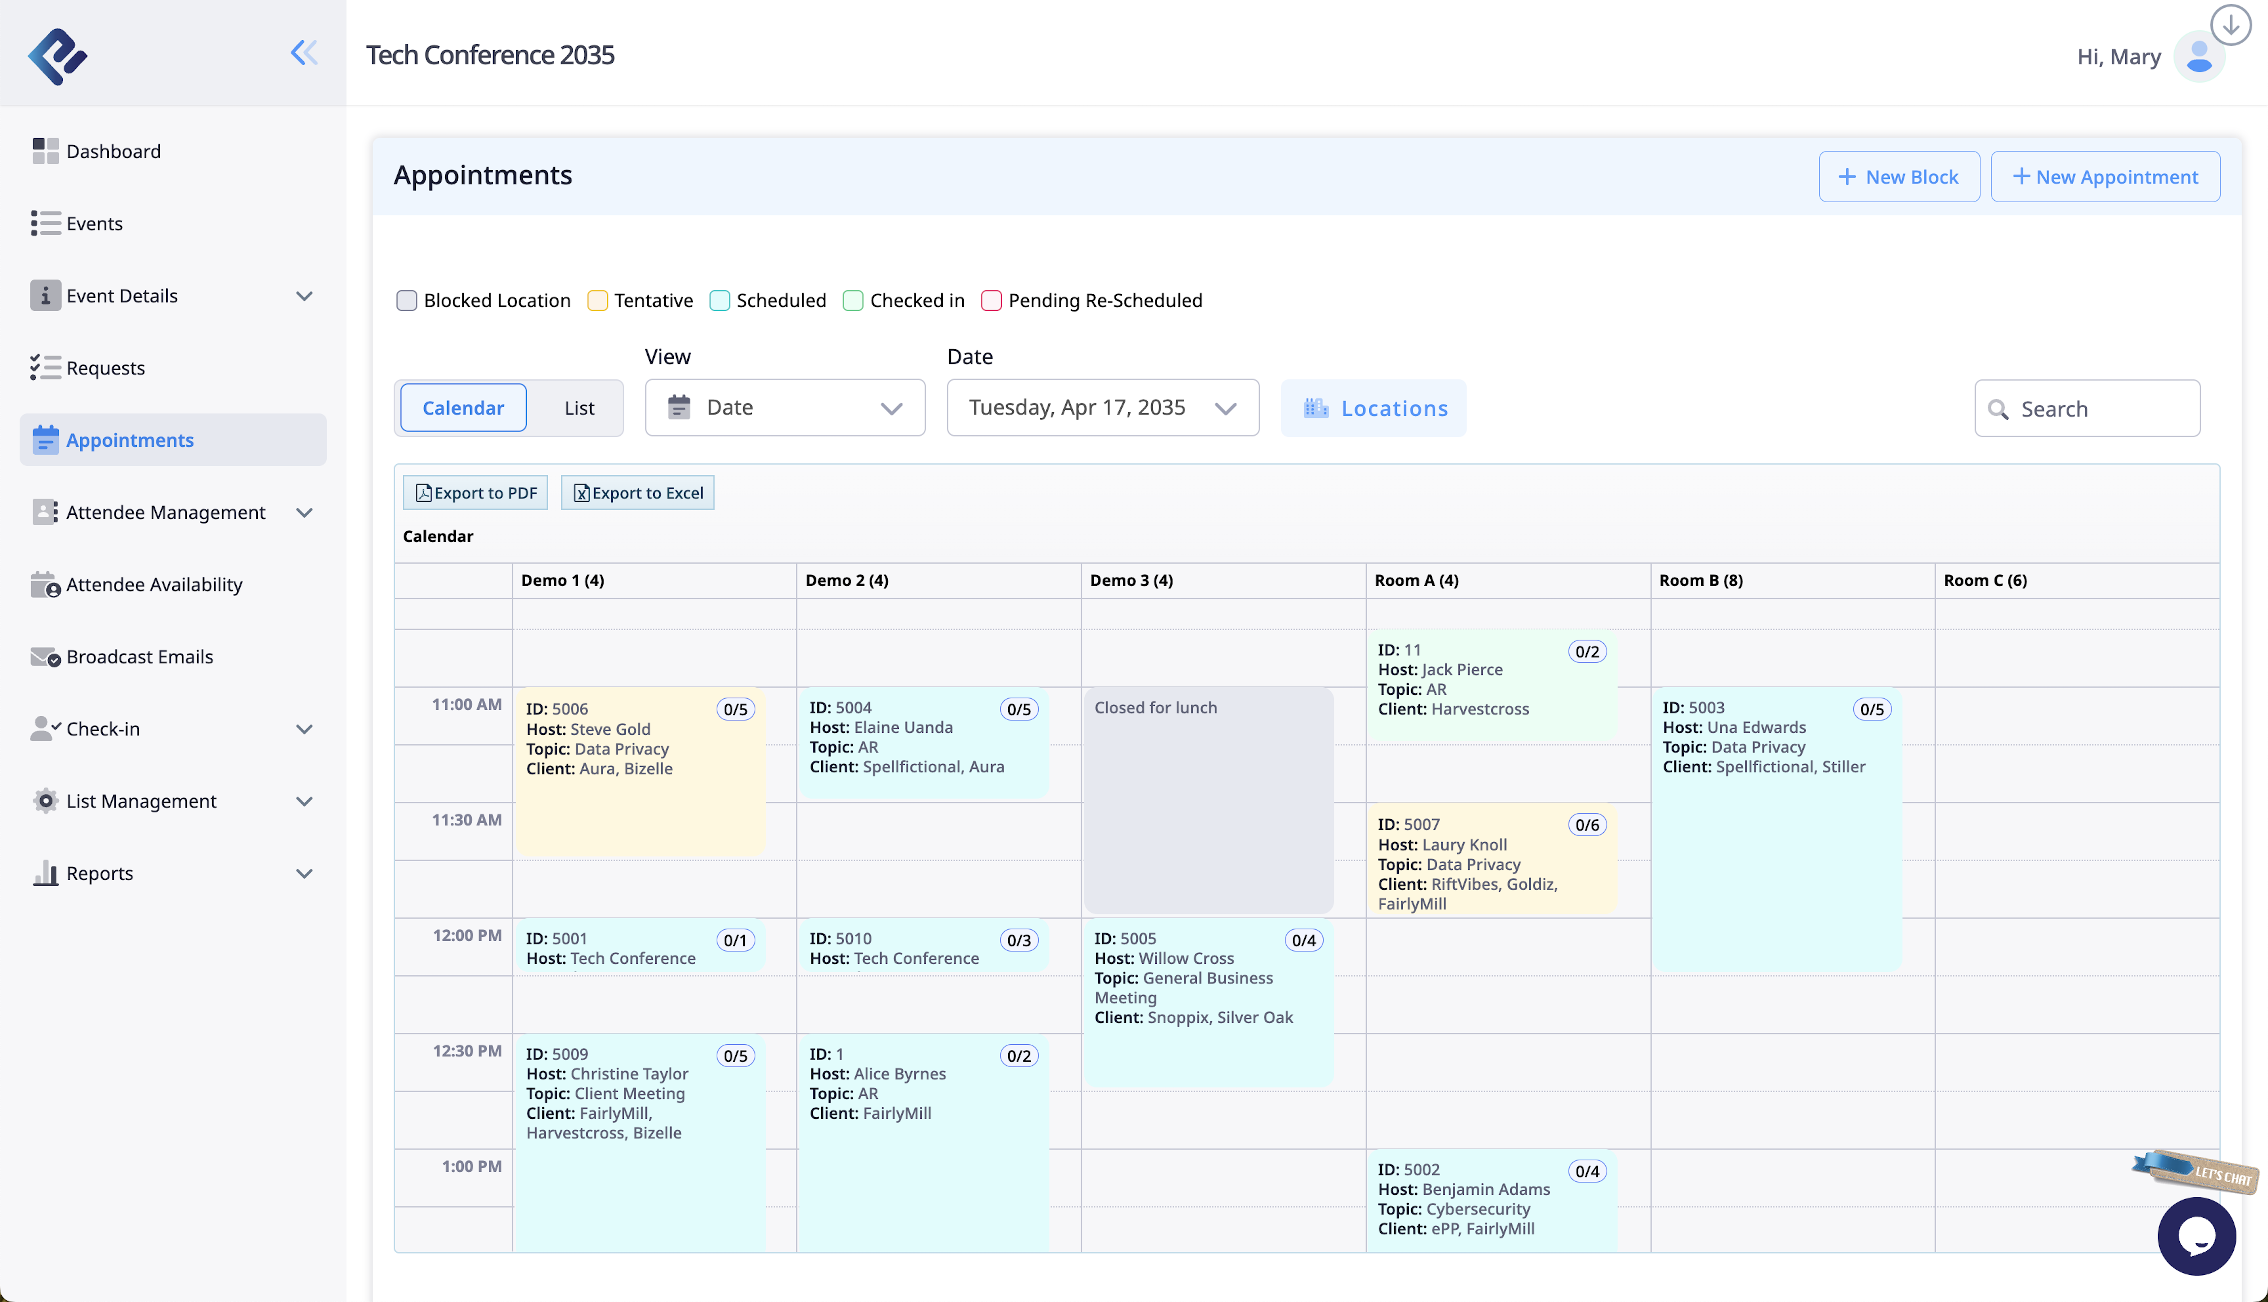
Task: Open the Tuesday, Apr 17, 2035 date dropdown arrow
Action: coord(1226,409)
